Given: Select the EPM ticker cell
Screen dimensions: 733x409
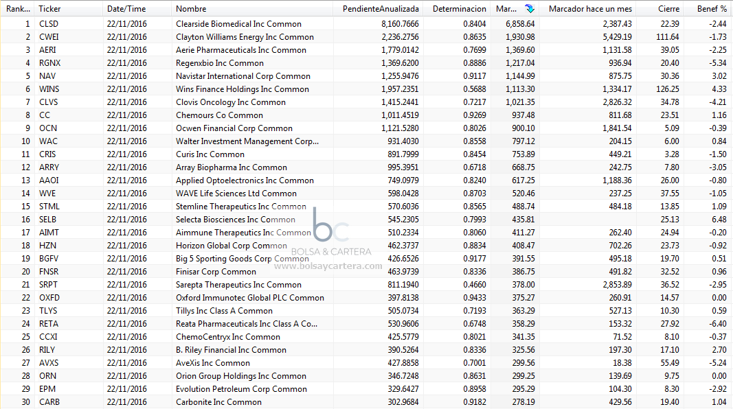Looking at the screenshot, I should pyautogui.click(x=47, y=390).
